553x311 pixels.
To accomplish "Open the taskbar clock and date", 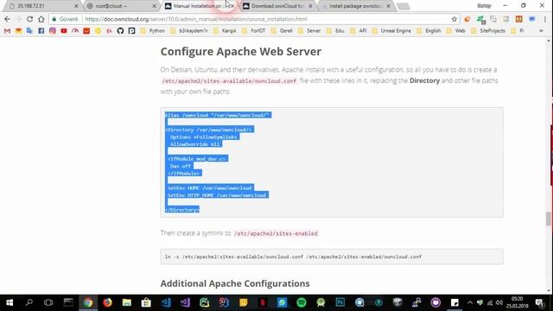I will (518, 302).
